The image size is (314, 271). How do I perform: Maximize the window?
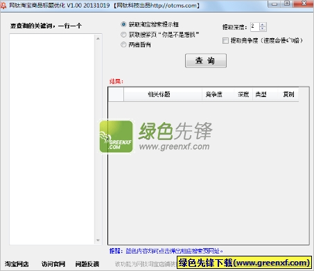click(287, 3)
